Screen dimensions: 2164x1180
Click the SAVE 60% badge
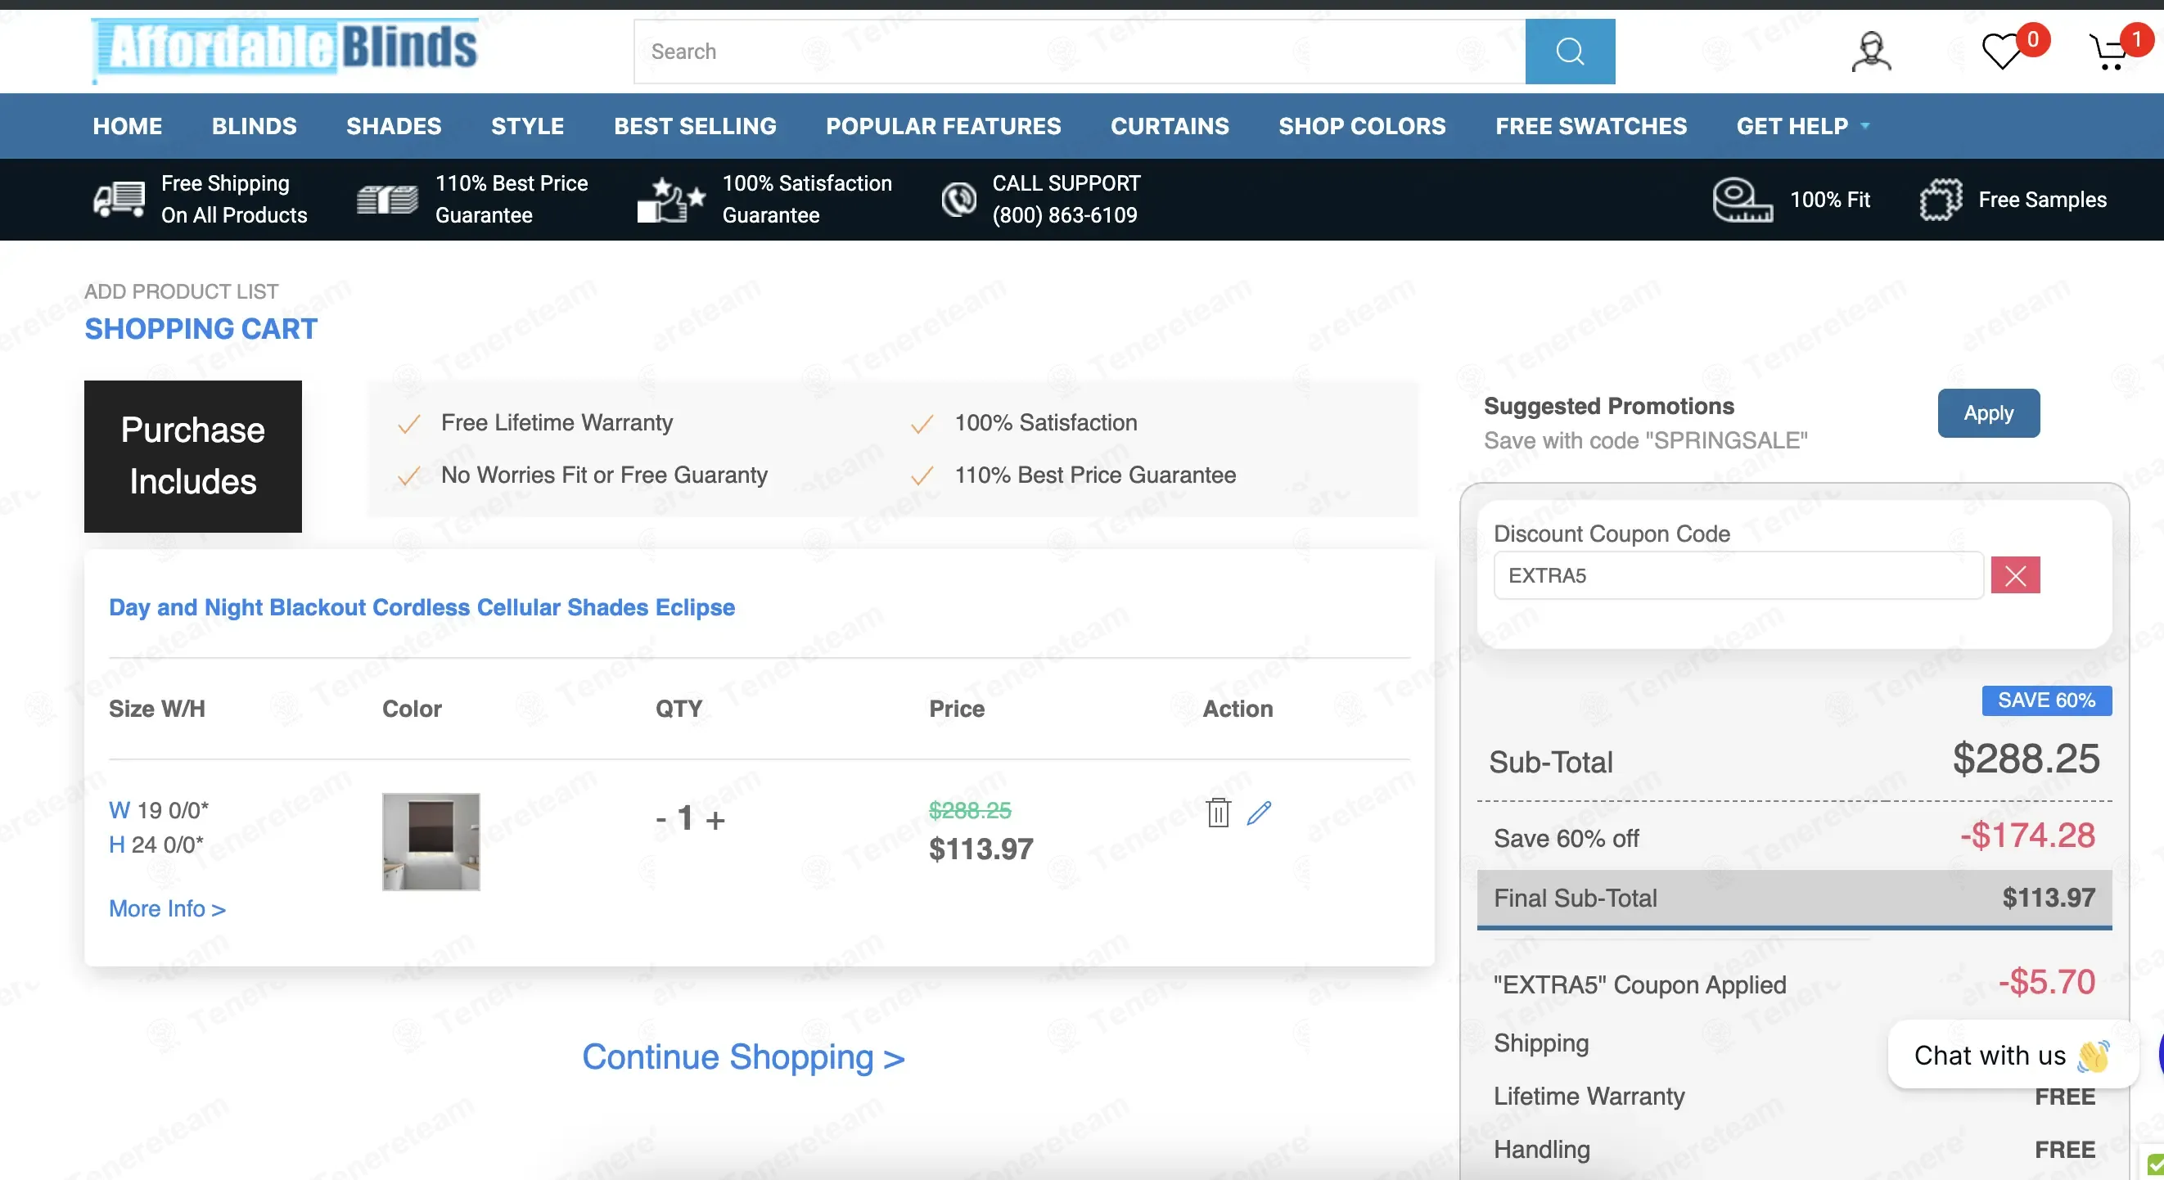[x=2046, y=700]
